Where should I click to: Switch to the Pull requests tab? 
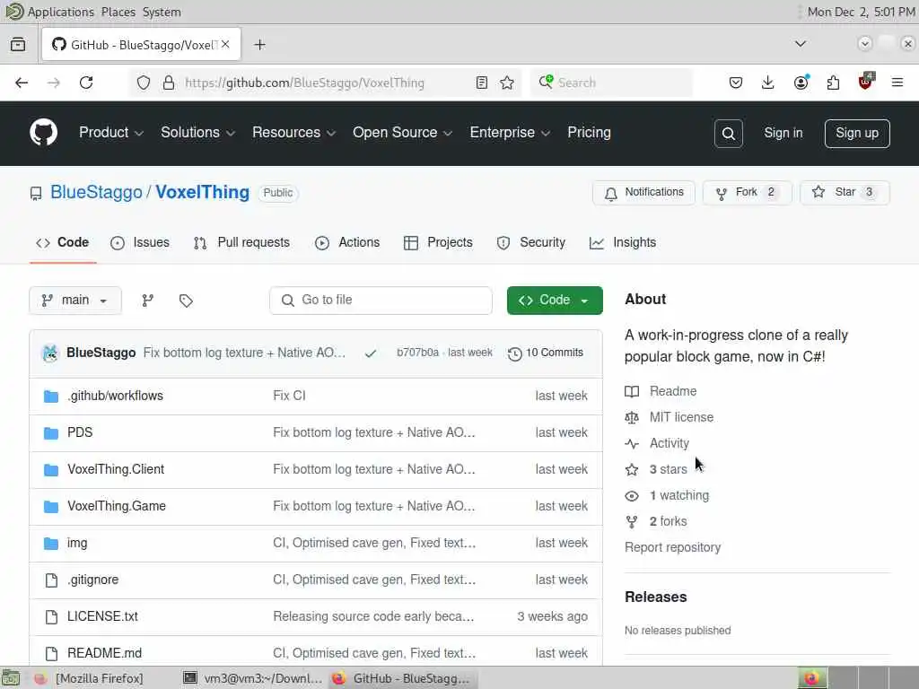pyautogui.click(x=241, y=242)
